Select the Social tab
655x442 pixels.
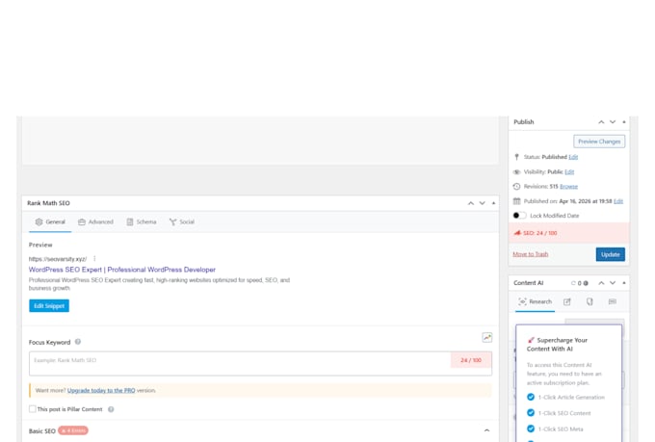(182, 221)
